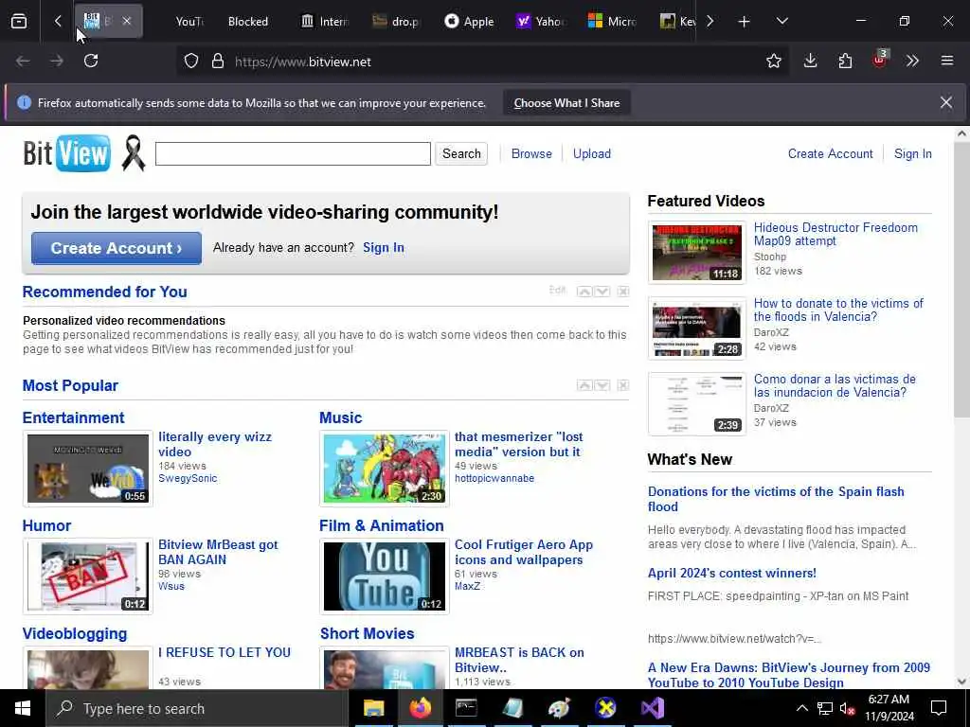Viewport: 970px width, 727px height.
Task: Open the Firefox application menu
Action: pos(947,62)
